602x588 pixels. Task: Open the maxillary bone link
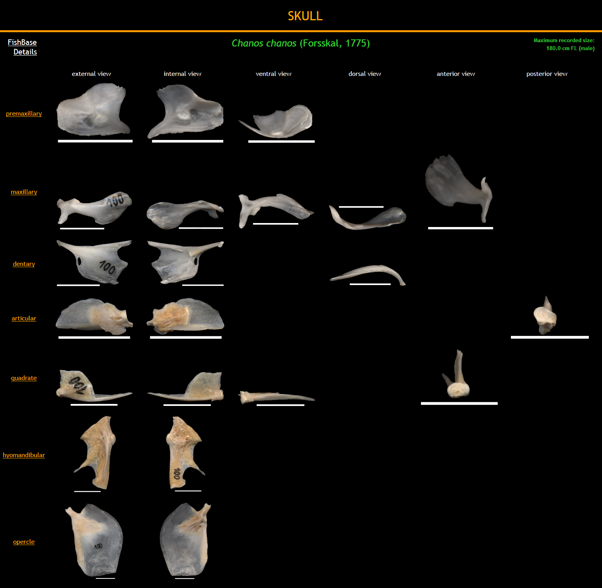pyautogui.click(x=24, y=192)
